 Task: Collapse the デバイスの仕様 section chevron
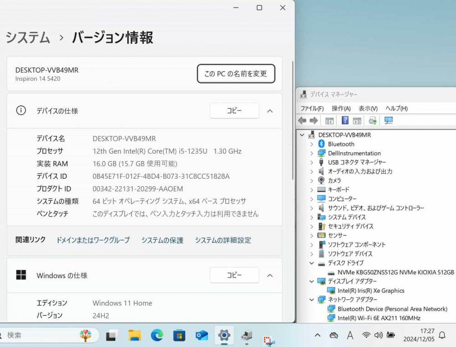coord(270,111)
